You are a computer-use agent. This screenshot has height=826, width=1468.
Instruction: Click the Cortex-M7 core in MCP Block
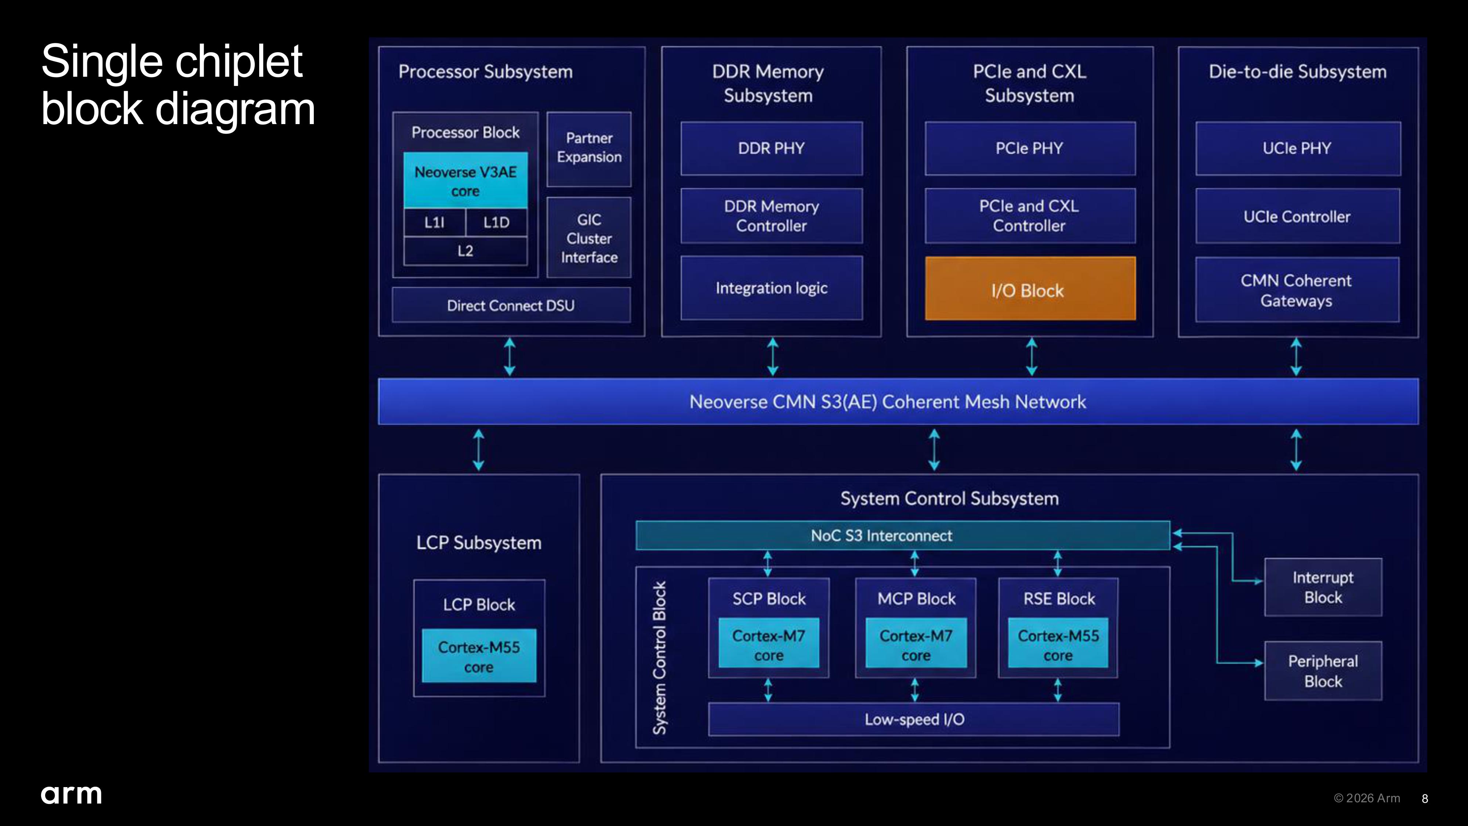916,643
